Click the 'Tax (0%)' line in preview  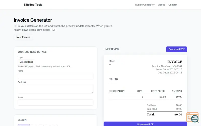152,109
